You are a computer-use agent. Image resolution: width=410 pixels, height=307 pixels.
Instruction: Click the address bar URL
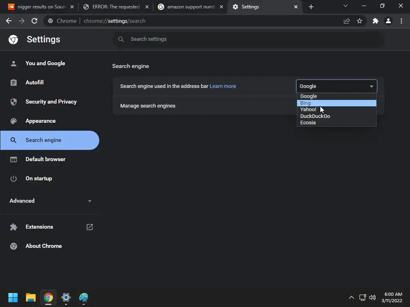114,21
